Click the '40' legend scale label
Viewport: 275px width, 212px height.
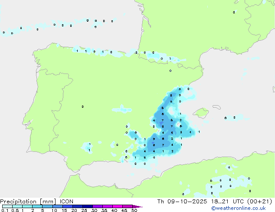114,210
